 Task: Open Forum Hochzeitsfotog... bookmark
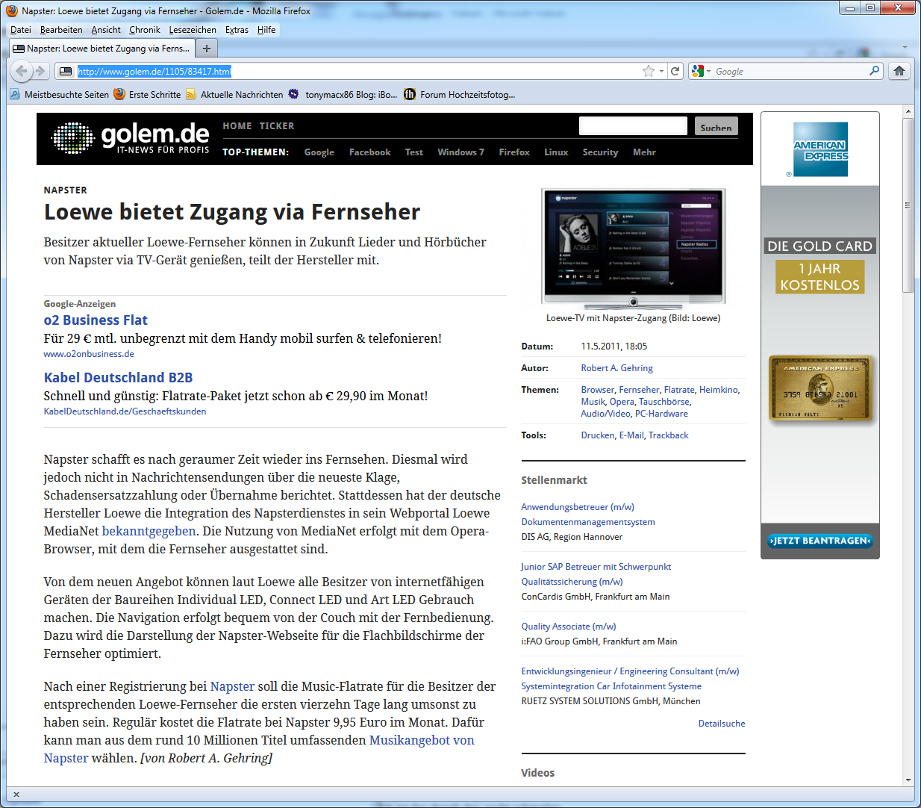coord(459,94)
